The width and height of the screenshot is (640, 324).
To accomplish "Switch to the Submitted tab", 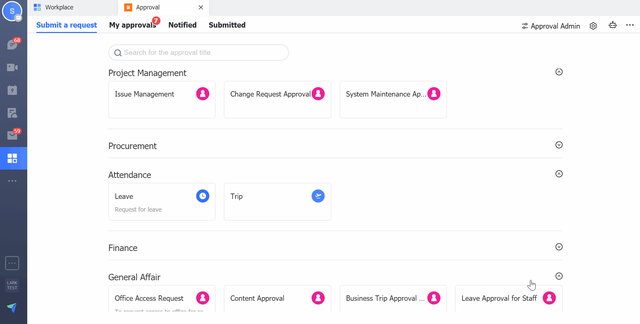I will click(x=227, y=25).
